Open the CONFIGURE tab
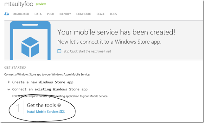Viewport: 204px width, 123px height. 84,14
